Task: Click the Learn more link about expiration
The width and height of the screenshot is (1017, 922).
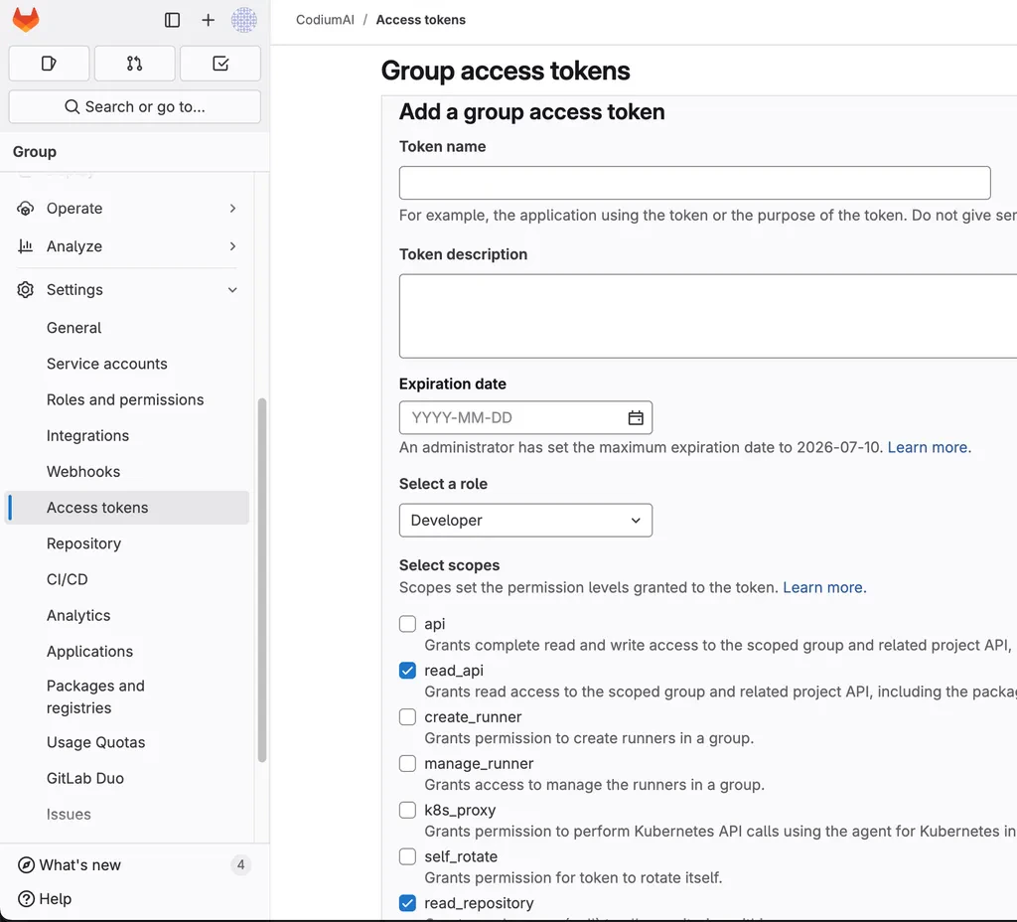Action: point(927,447)
